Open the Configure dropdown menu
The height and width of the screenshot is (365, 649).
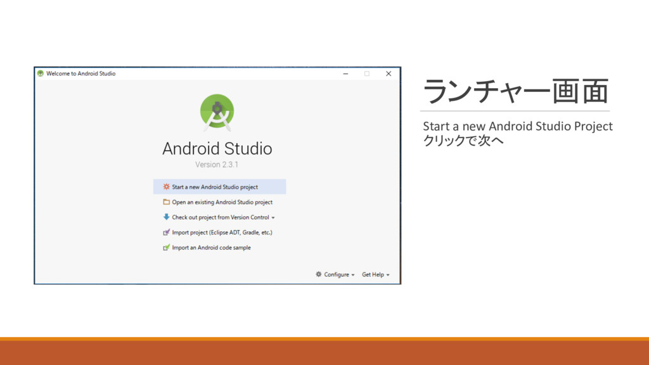pyautogui.click(x=335, y=274)
